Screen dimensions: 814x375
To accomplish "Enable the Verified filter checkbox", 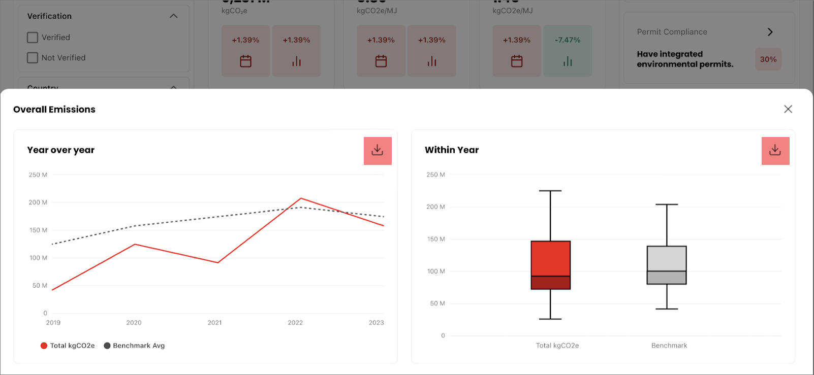I will coord(33,37).
